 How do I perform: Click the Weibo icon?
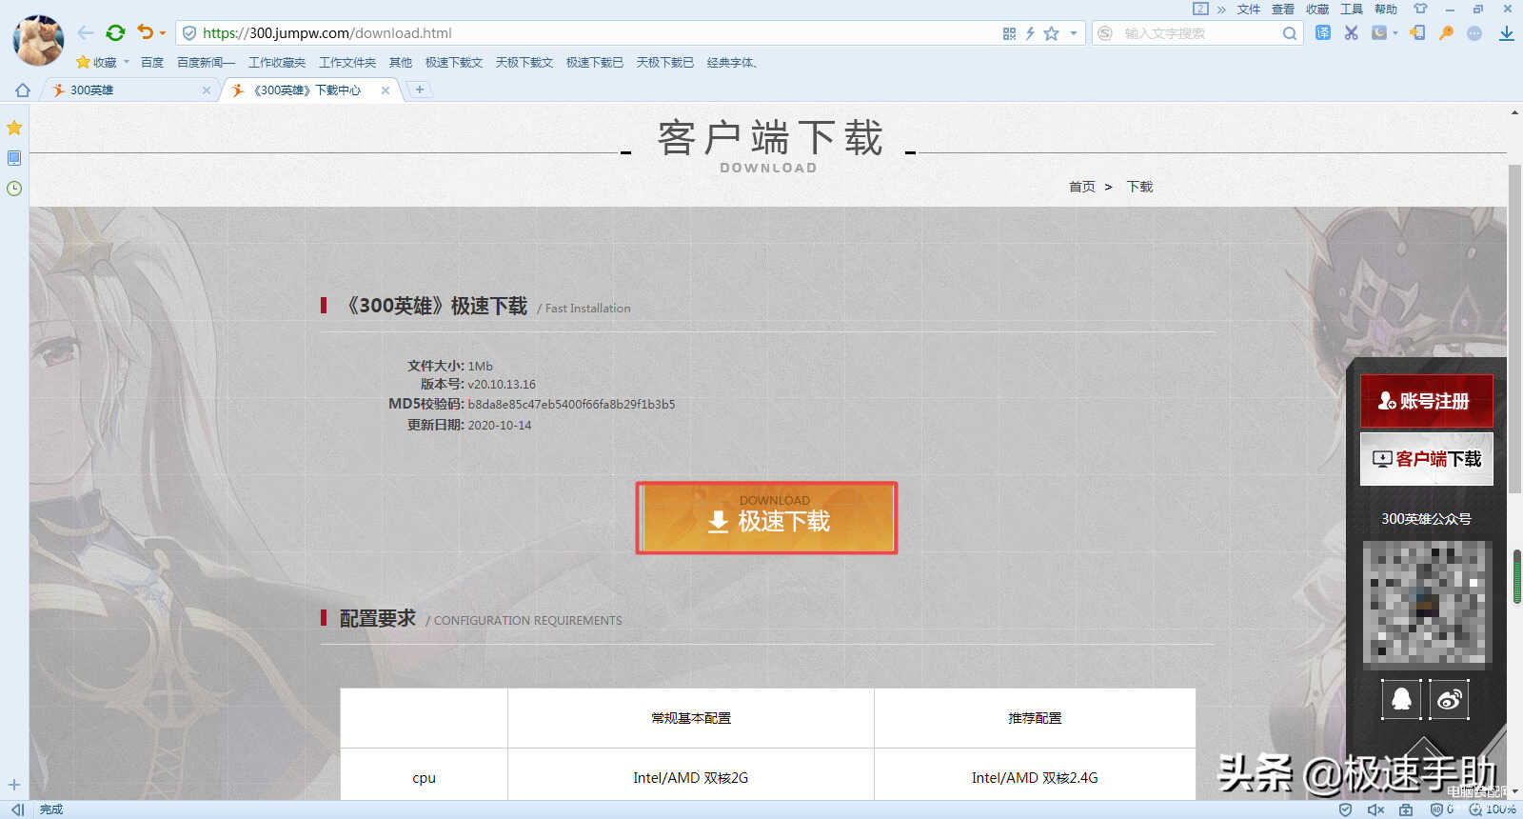1450,700
